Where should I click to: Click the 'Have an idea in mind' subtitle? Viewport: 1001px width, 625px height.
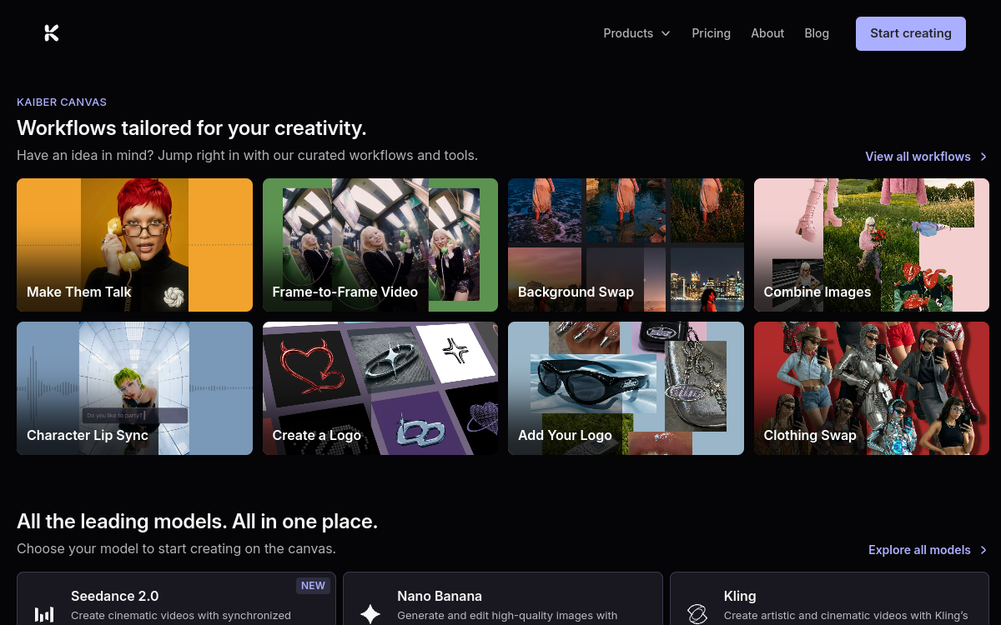(247, 155)
